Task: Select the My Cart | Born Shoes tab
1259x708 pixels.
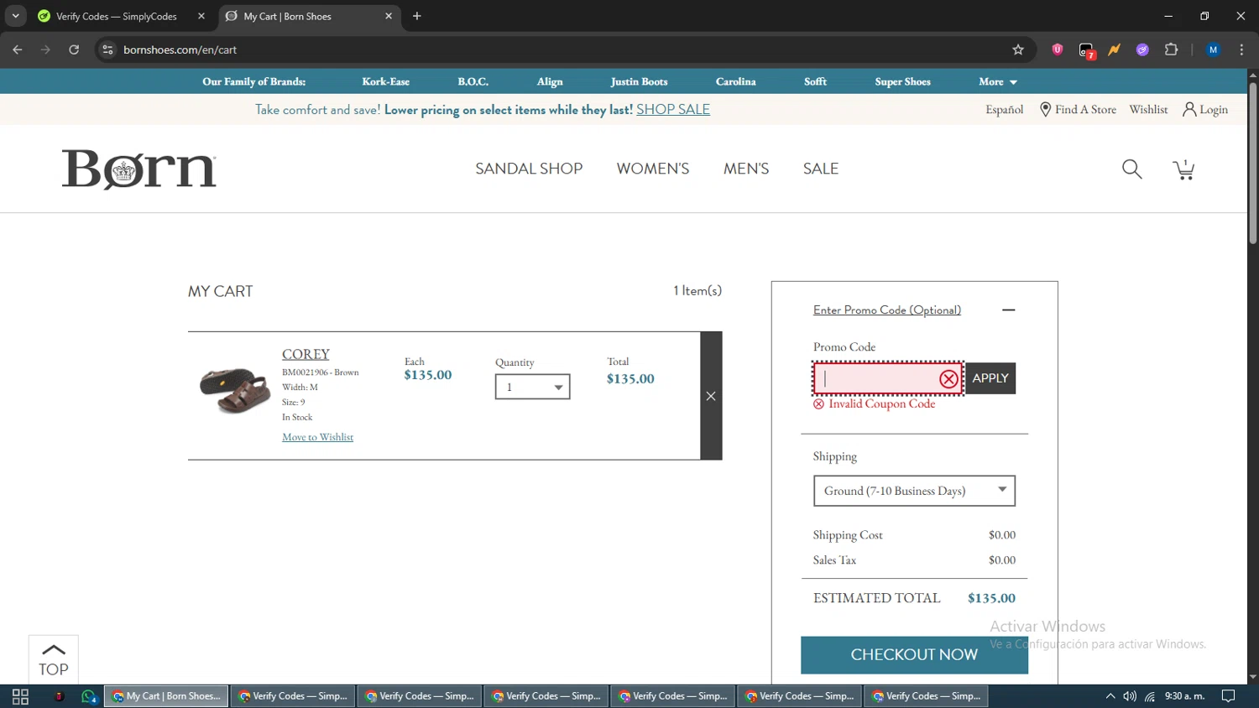Action: (307, 16)
